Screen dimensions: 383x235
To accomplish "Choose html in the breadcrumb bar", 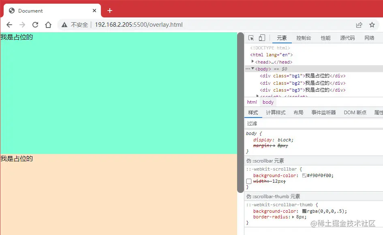I will coord(252,102).
